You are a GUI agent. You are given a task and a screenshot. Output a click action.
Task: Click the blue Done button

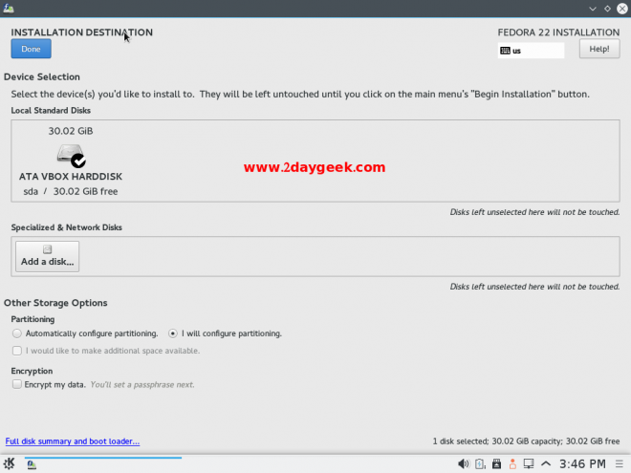31,49
